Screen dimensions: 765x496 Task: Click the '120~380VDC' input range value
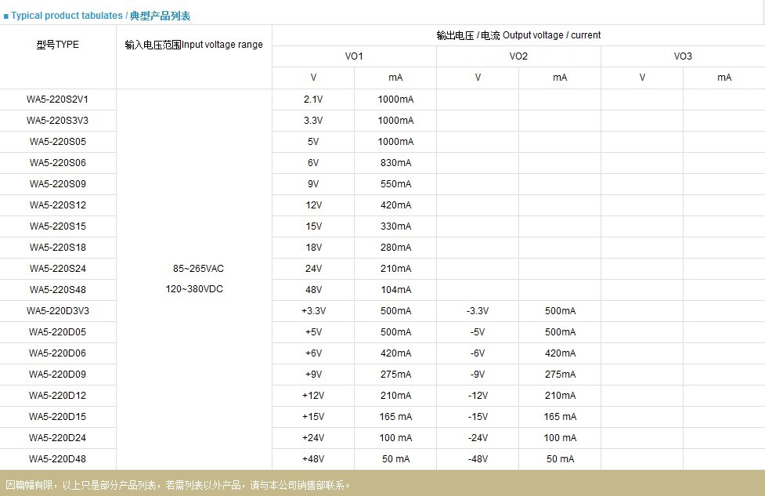[194, 289]
